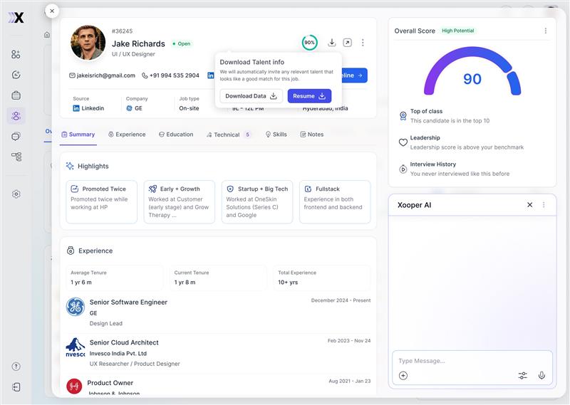The image size is (570, 405).
Task: Click the blue pipeline arrow button
Action: [354, 75]
